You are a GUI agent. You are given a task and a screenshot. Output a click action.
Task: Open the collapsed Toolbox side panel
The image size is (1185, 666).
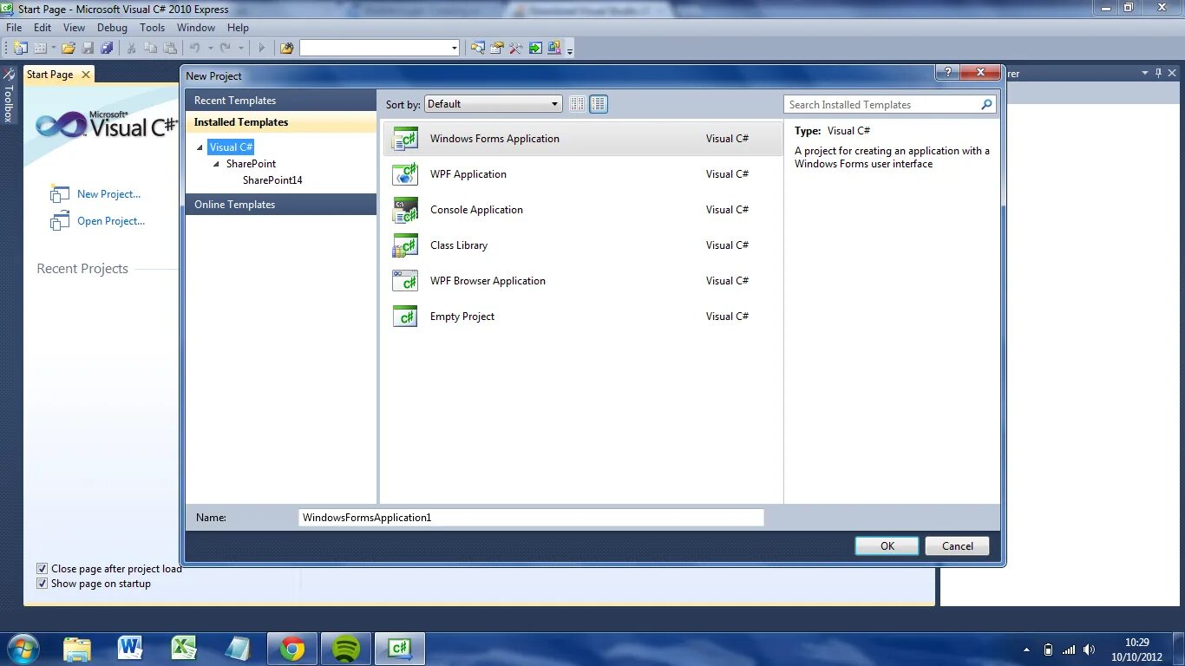(9, 96)
